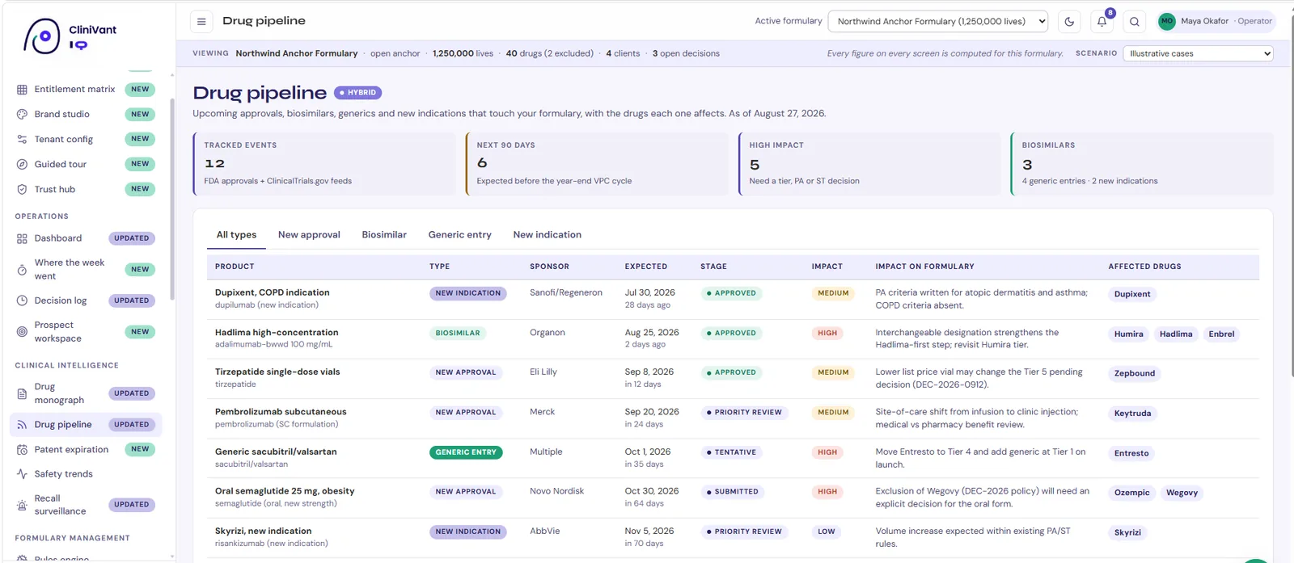Switch to Biosimilar tab
Image resolution: width=1294 pixels, height=563 pixels.
384,235
